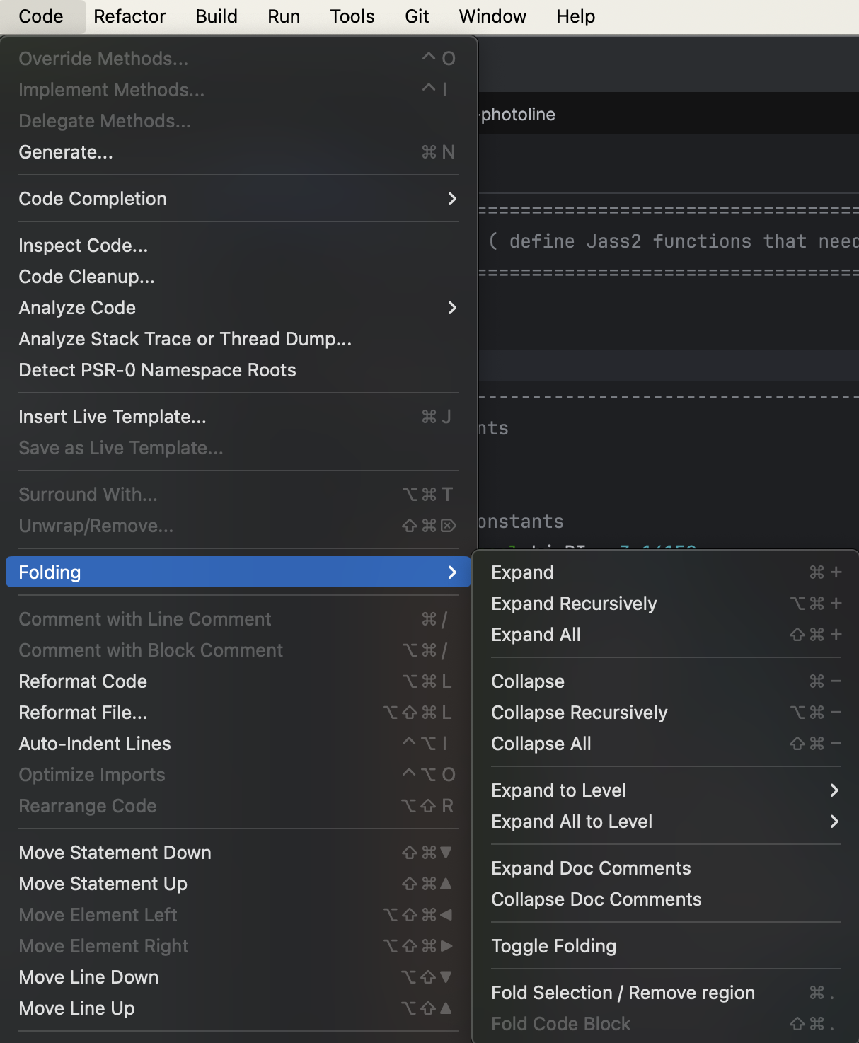The width and height of the screenshot is (859, 1043).
Task: Choose Inspect Code... option
Action: click(83, 246)
